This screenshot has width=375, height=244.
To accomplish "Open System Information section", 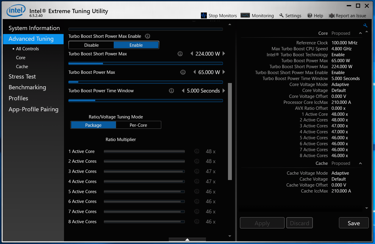I will point(34,28).
